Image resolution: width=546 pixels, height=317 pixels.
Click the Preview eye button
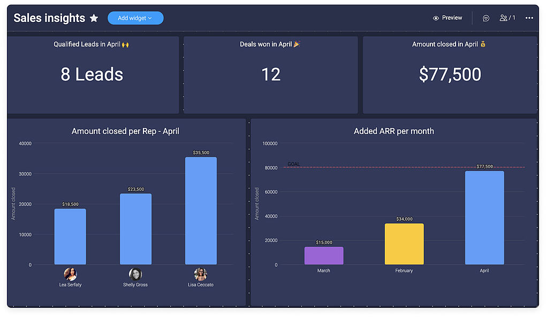447,18
